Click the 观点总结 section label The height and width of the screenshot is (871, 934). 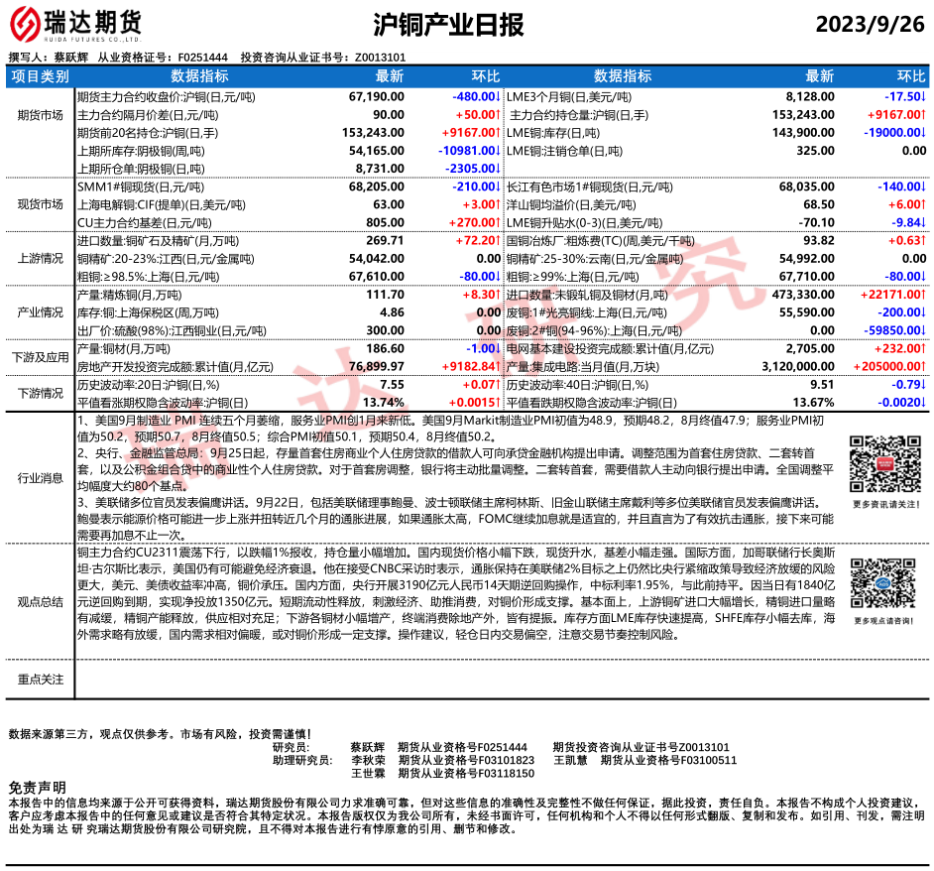(x=40, y=601)
